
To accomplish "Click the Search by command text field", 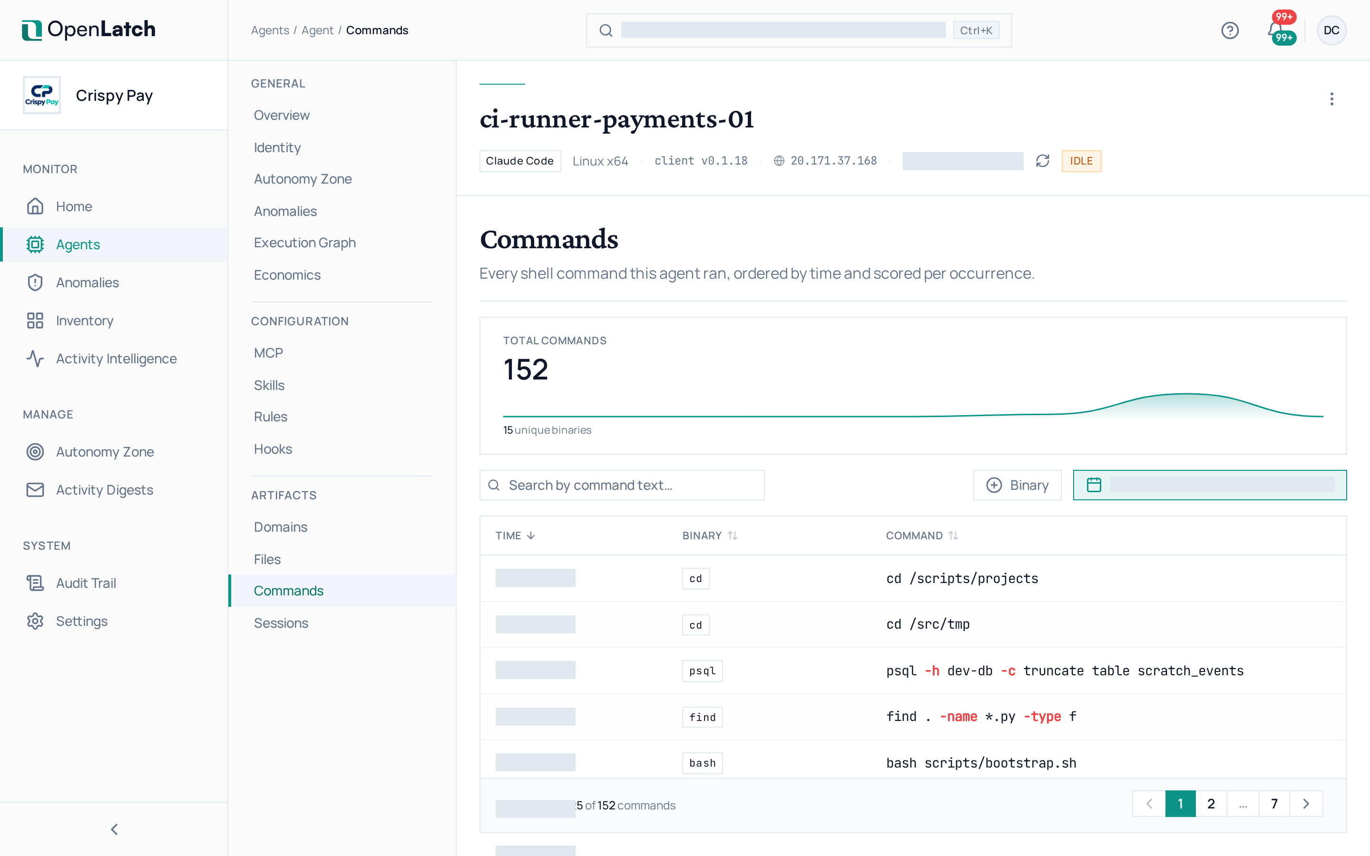I will tap(622, 485).
